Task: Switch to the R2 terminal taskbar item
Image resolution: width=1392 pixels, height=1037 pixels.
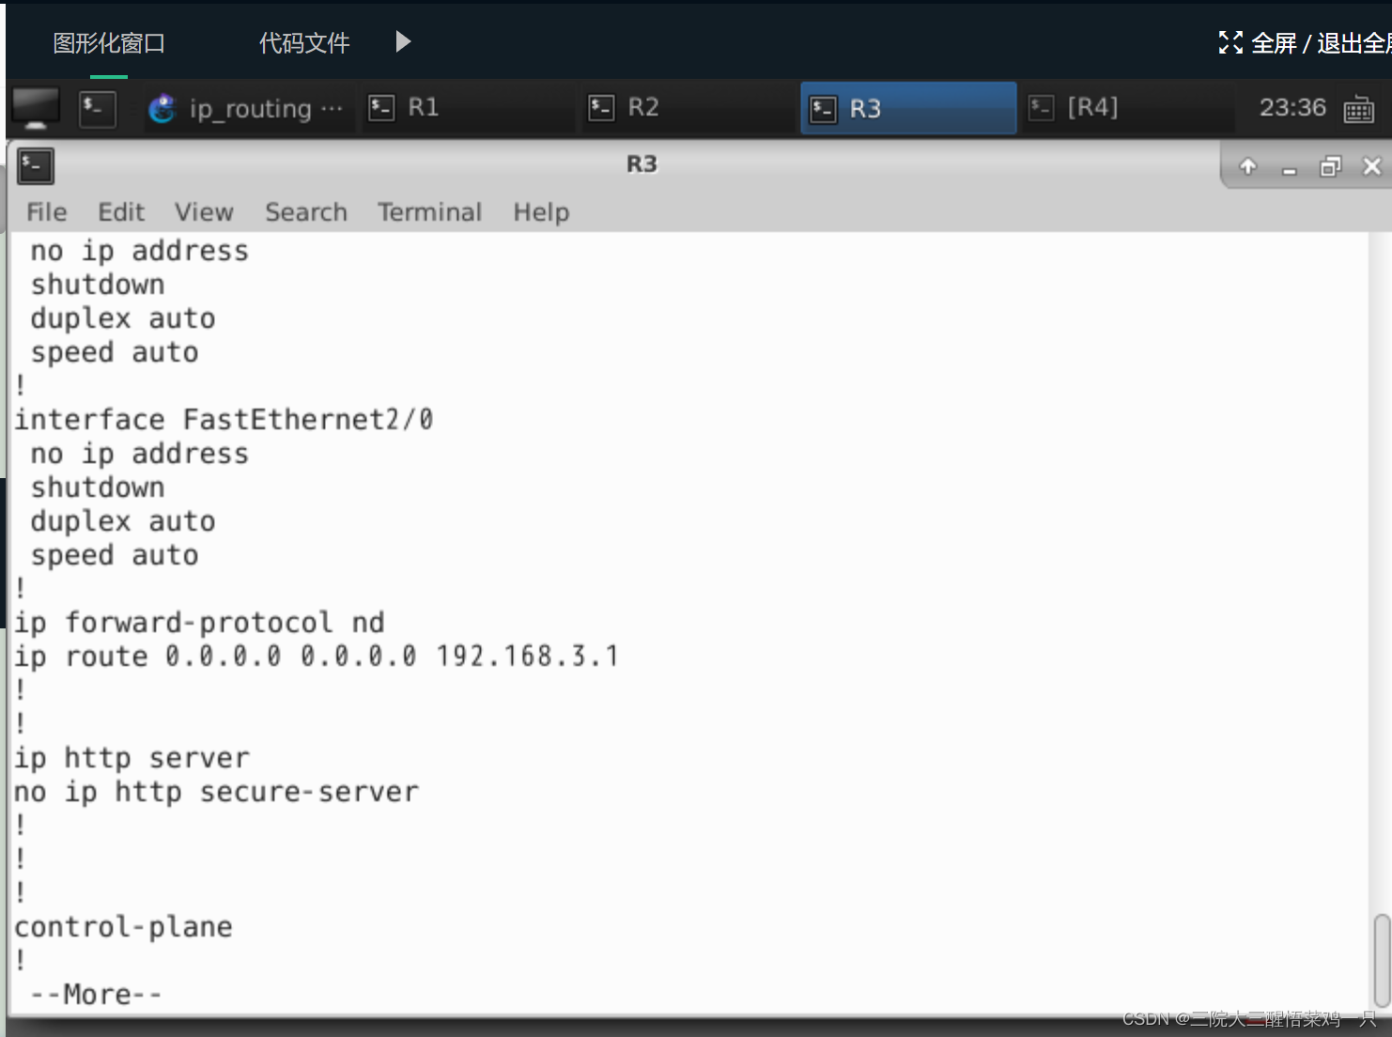Action: (x=688, y=109)
